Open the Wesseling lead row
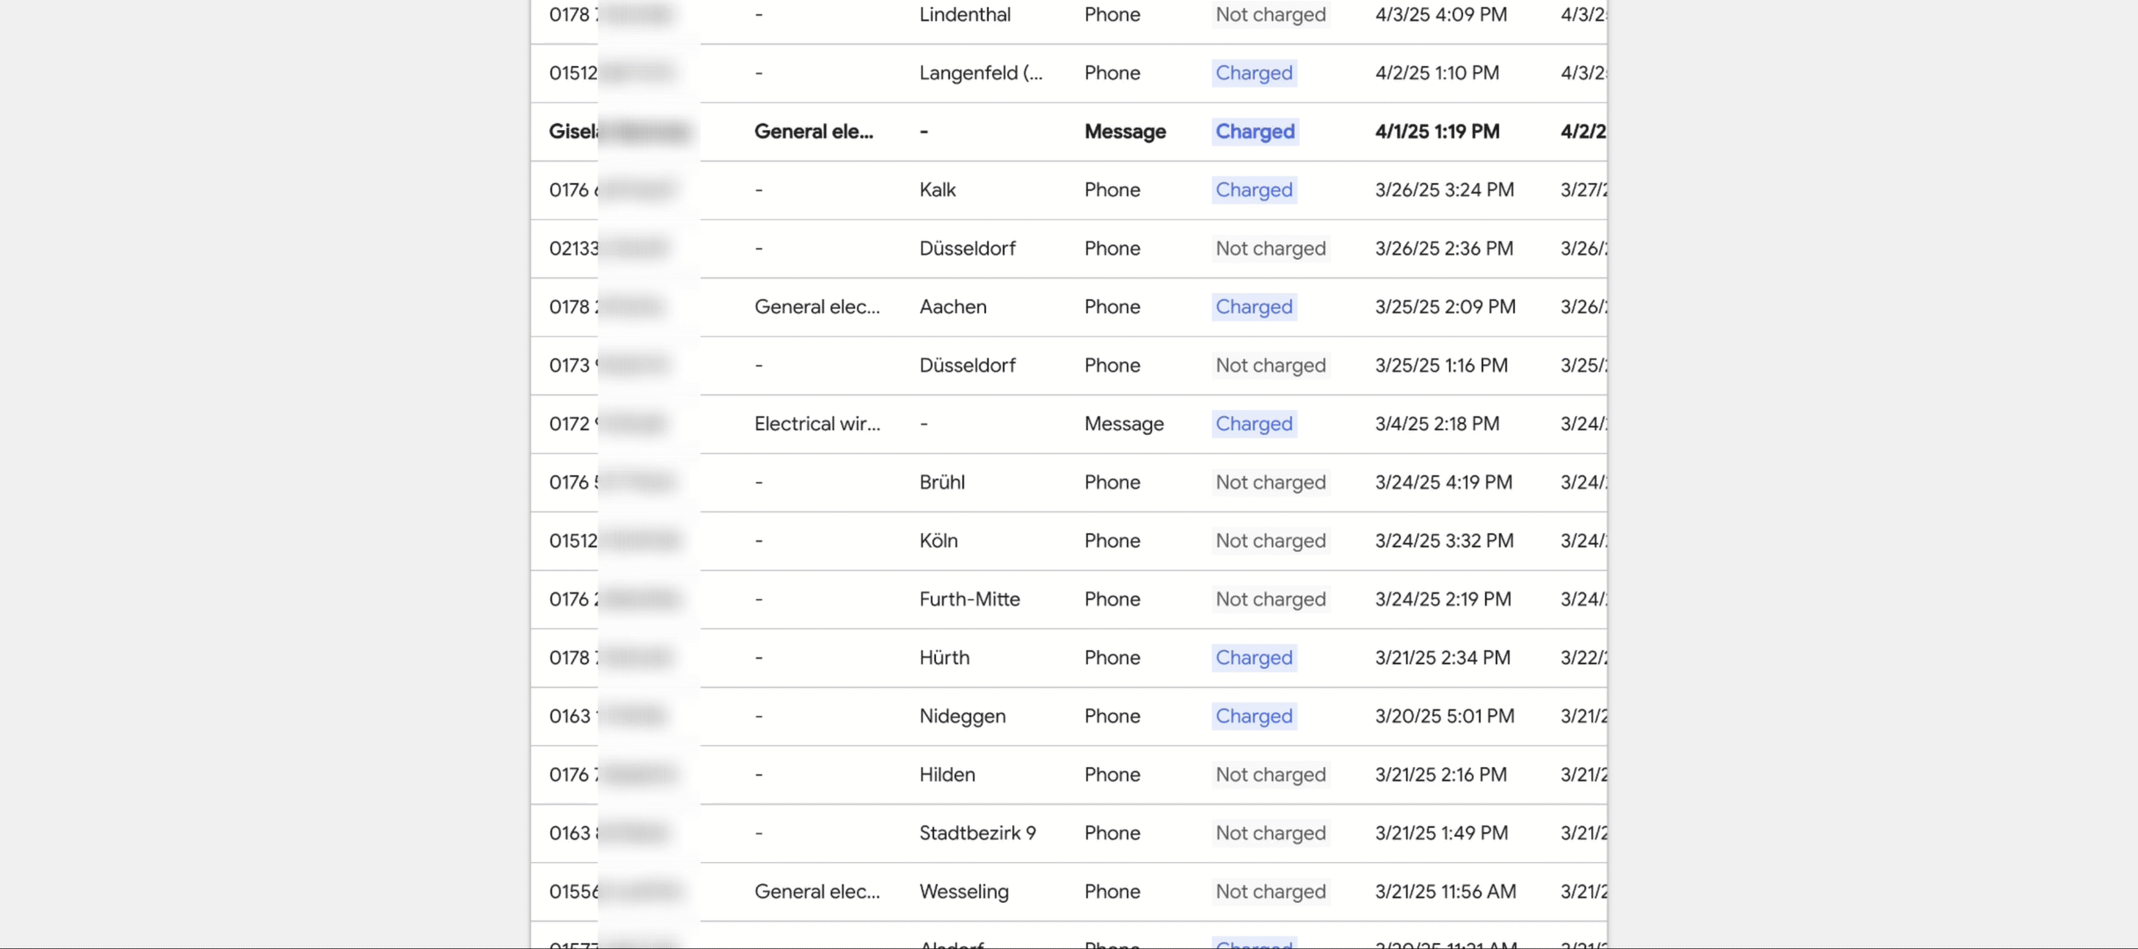 click(964, 891)
